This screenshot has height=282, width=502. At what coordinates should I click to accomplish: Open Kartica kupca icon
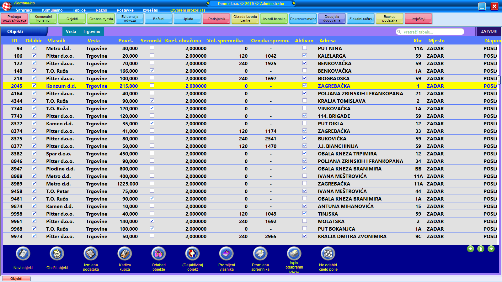[x=125, y=253]
